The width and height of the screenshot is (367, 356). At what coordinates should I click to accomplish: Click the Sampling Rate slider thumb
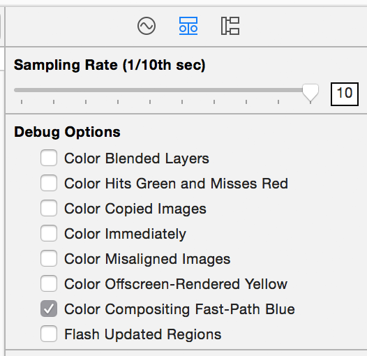point(310,93)
